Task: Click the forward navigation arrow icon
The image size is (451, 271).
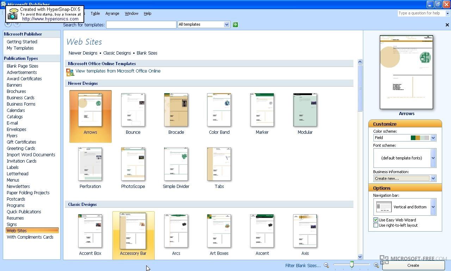Action: point(17,24)
